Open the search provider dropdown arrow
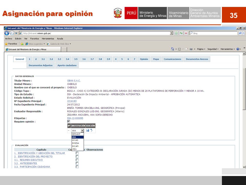 [243, 33]
